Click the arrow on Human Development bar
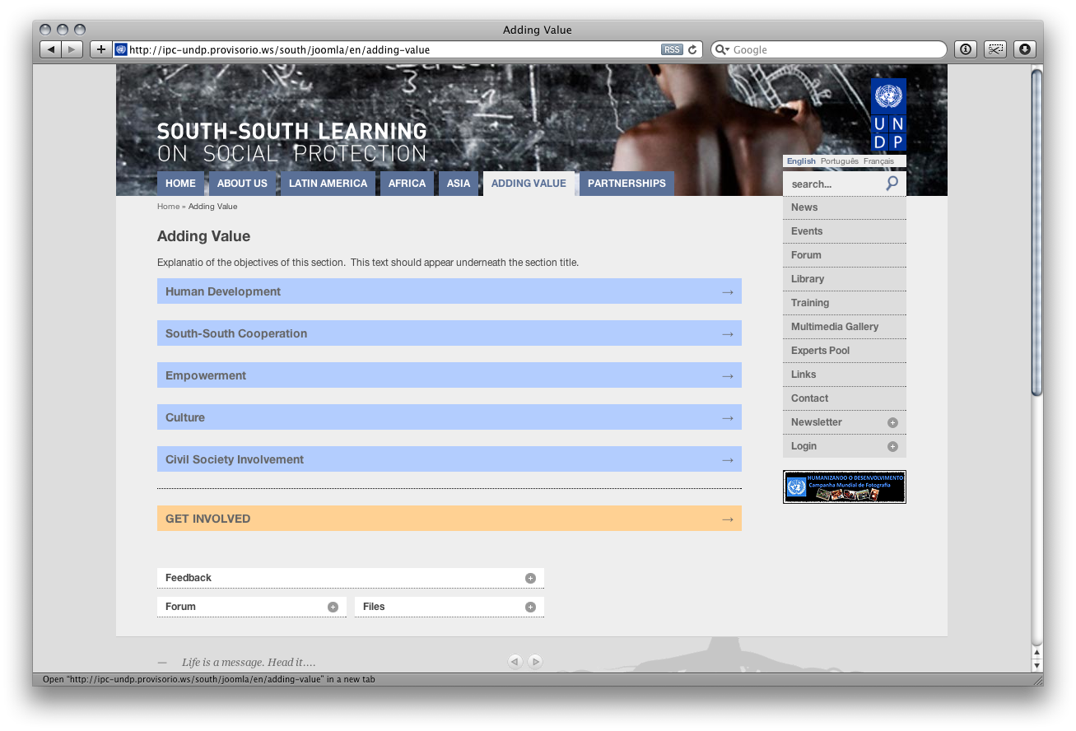 727,291
